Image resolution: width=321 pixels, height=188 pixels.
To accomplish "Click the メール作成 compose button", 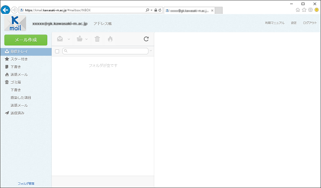I will (26, 40).
